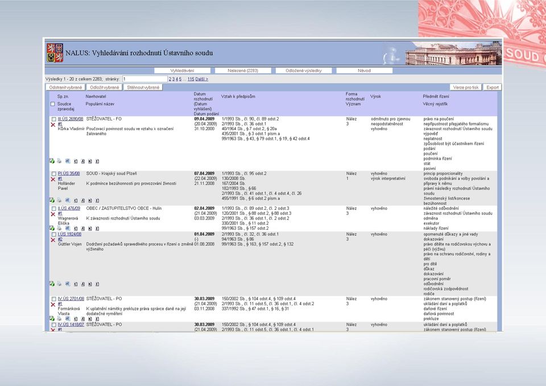The width and height of the screenshot is (546, 386).
Task: Click the Stáhnout vybrané button
Action: click(143, 88)
